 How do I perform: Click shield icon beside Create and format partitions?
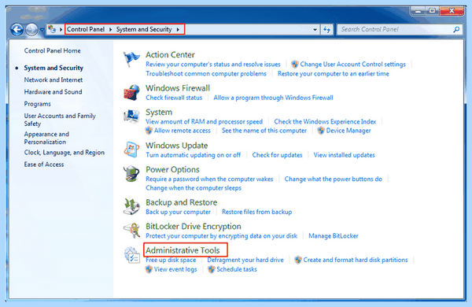(x=298, y=260)
